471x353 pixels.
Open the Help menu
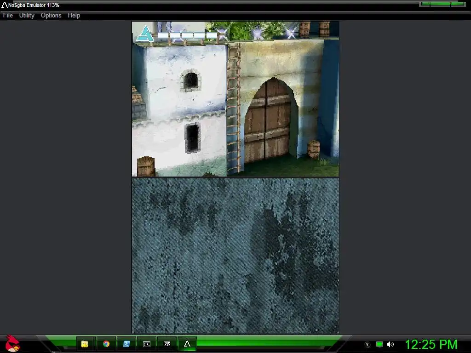point(74,15)
